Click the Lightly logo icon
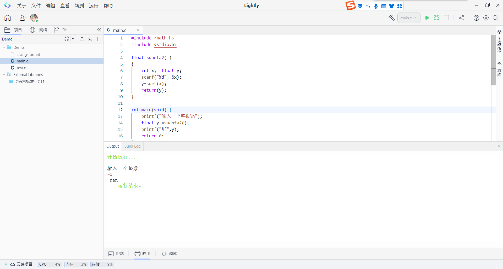Image resolution: width=503 pixels, height=269 pixels. 7,5
